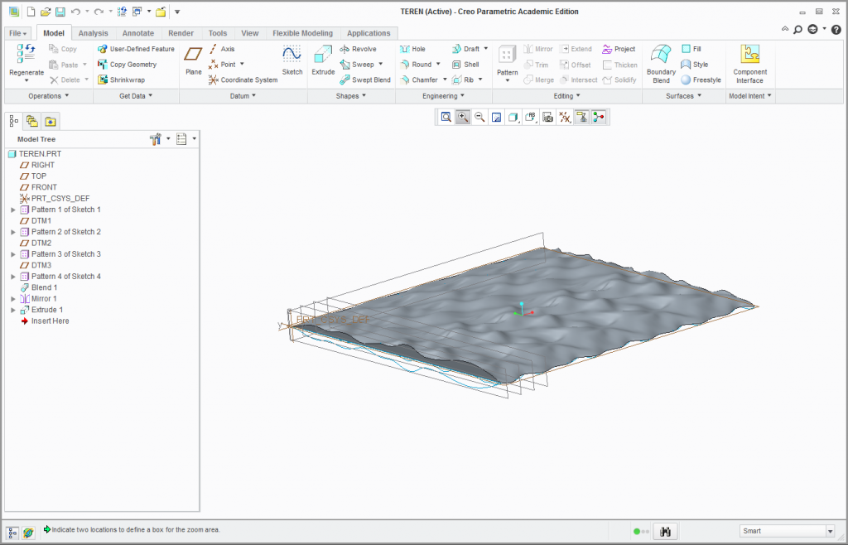Open the display style options
848x545 pixels.
pyautogui.click(x=513, y=118)
